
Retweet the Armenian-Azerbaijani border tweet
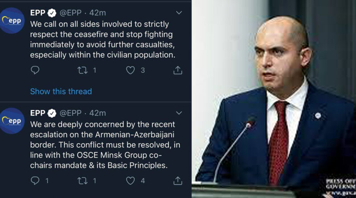(x=83, y=180)
